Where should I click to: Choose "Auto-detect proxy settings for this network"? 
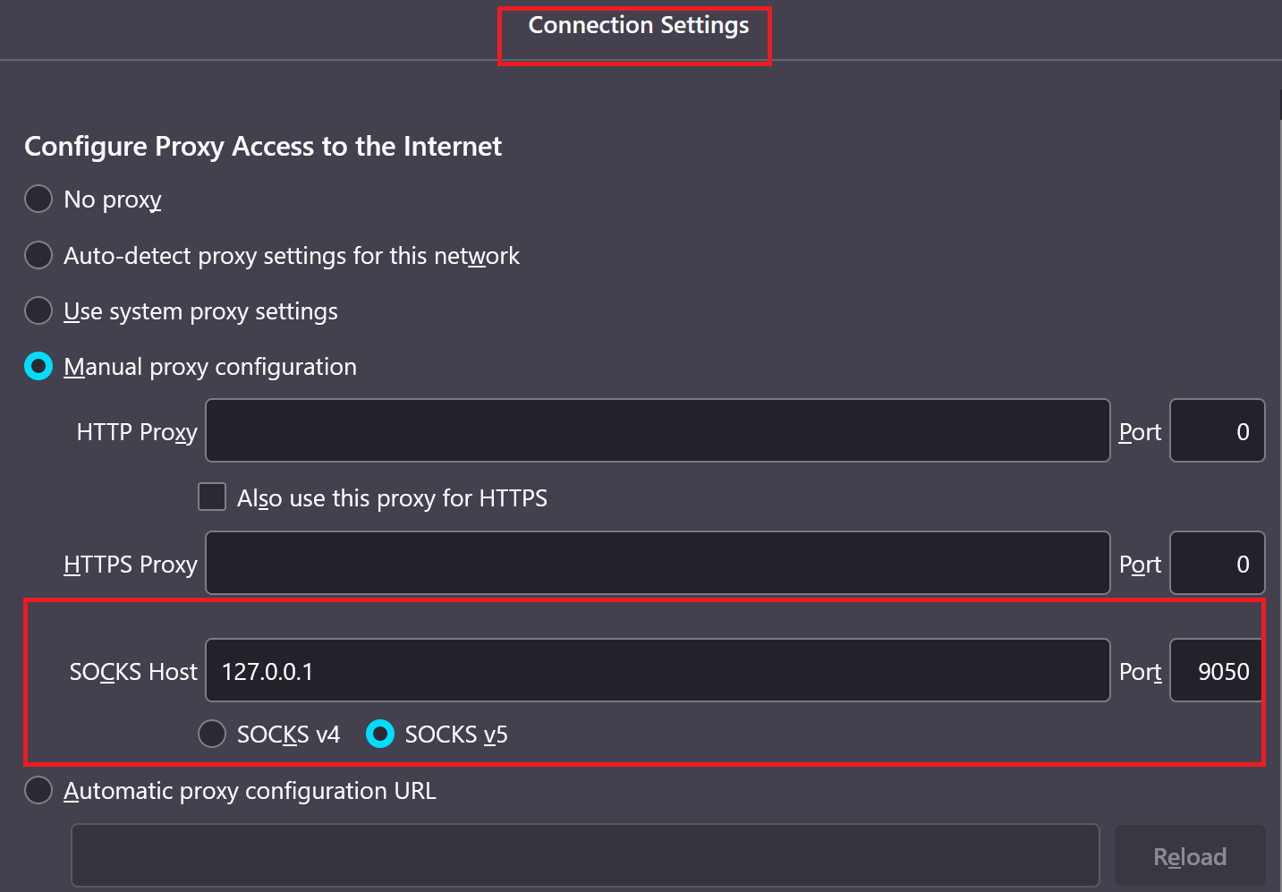click(x=38, y=255)
